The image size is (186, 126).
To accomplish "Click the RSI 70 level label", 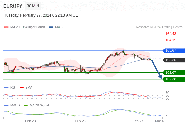I will [x=167, y=93].
